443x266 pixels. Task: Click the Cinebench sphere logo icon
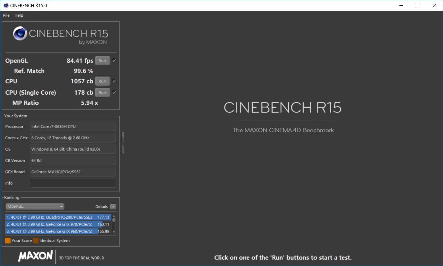pos(20,33)
